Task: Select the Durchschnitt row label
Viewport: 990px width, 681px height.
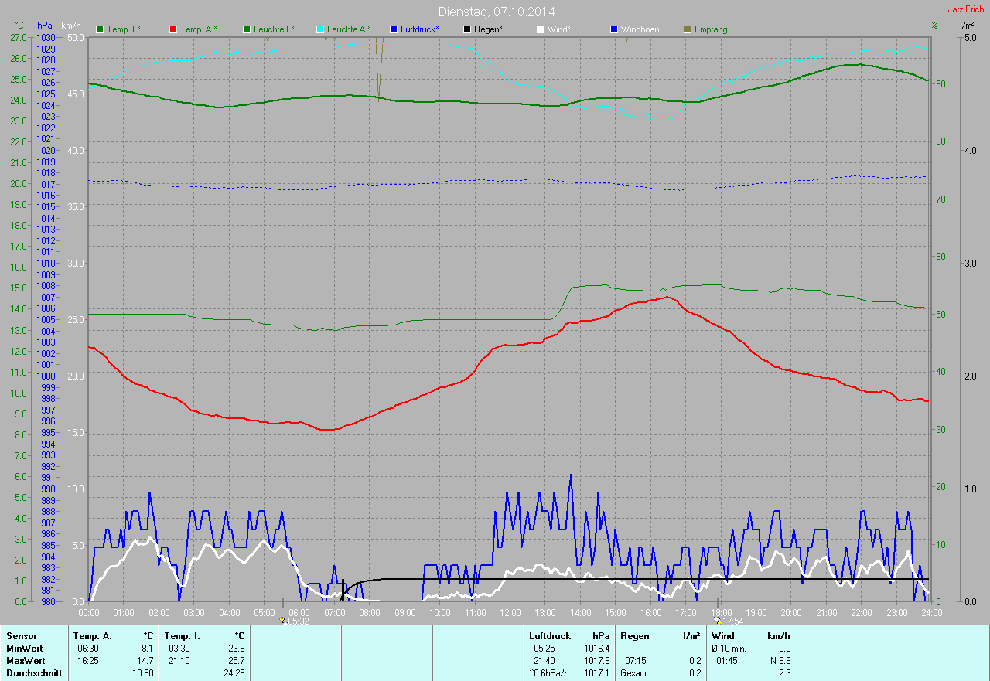Action: pos(34,673)
